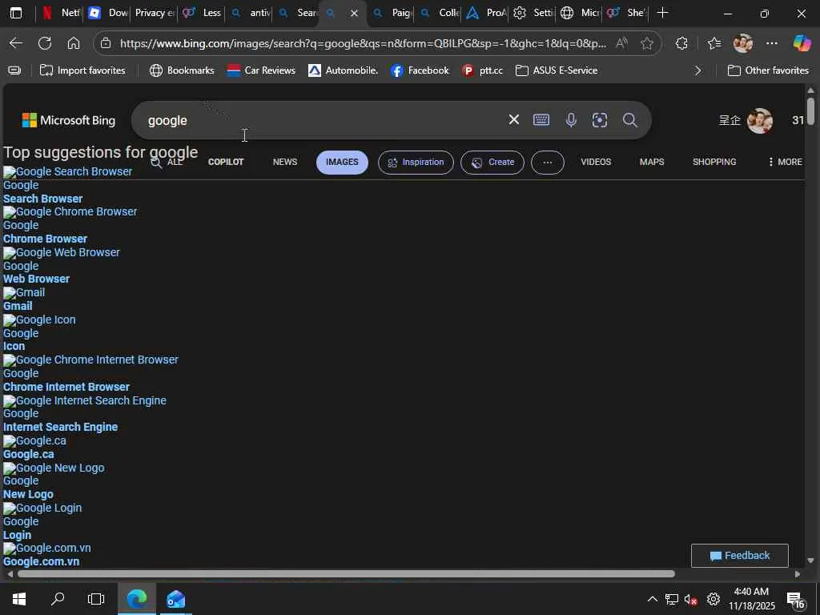Open the on-screen keyboard in search box

coord(541,120)
